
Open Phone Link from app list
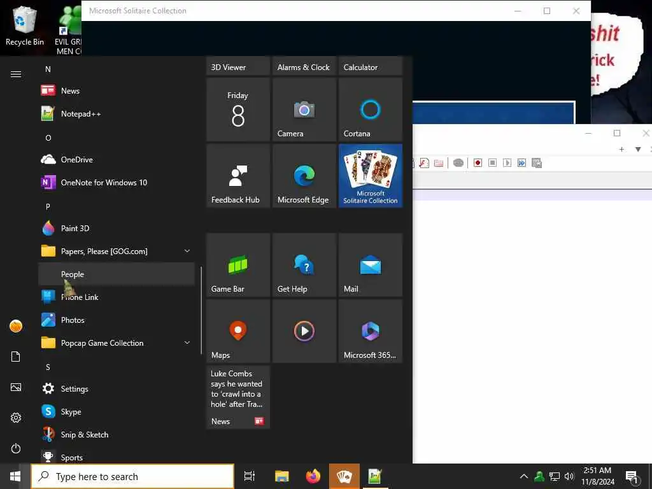(x=116, y=297)
